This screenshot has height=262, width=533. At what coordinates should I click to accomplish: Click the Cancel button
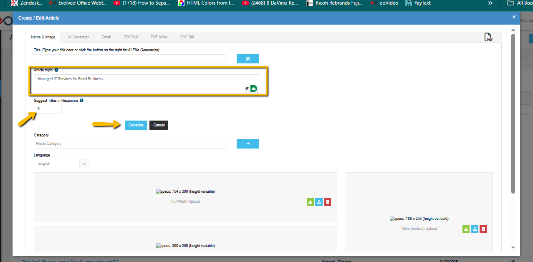click(159, 125)
